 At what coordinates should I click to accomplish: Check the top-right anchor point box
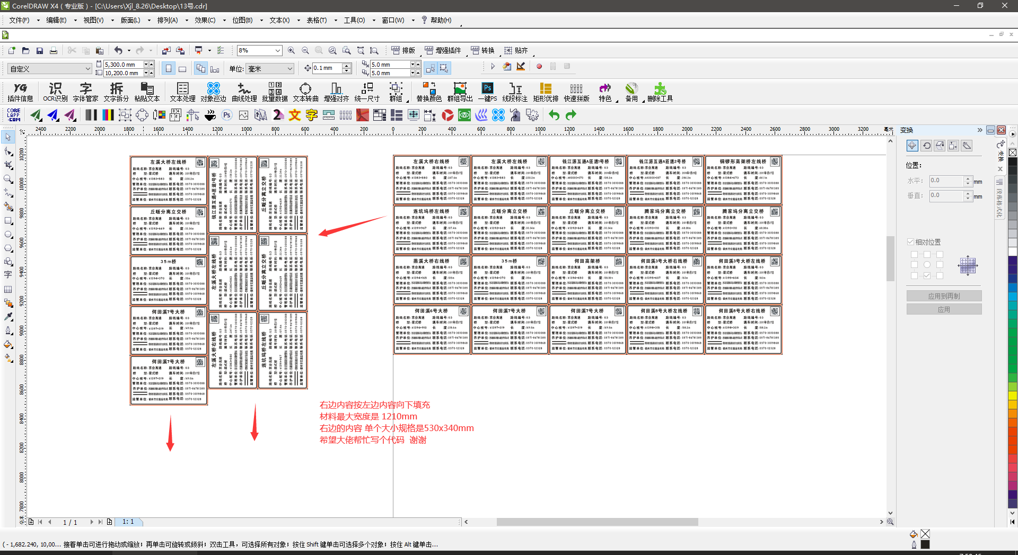pyautogui.click(x=940, y=254)
